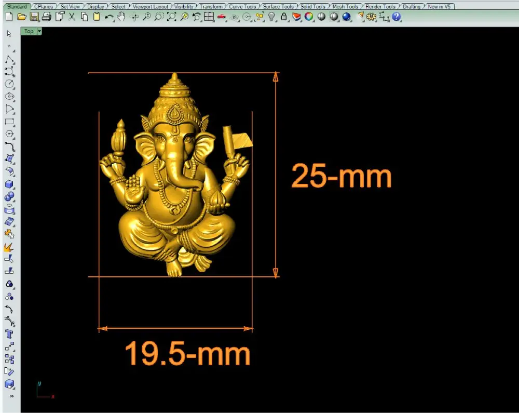Click the Top viewport title label
Image resolution: width=519 pixels, height=413 pixels.
coord(29,31)
